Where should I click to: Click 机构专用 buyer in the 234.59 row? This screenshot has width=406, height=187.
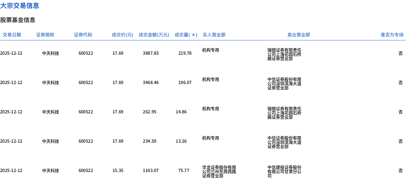[211, 138]
